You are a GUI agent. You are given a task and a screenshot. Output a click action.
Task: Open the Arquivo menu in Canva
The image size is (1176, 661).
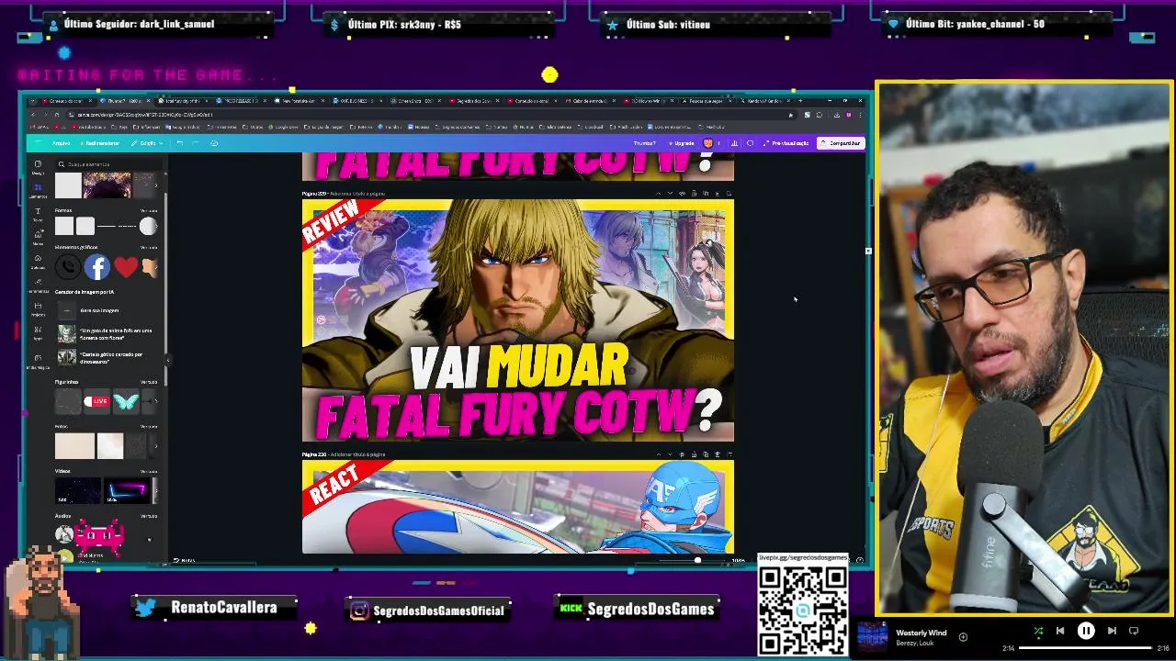point(62,143)
